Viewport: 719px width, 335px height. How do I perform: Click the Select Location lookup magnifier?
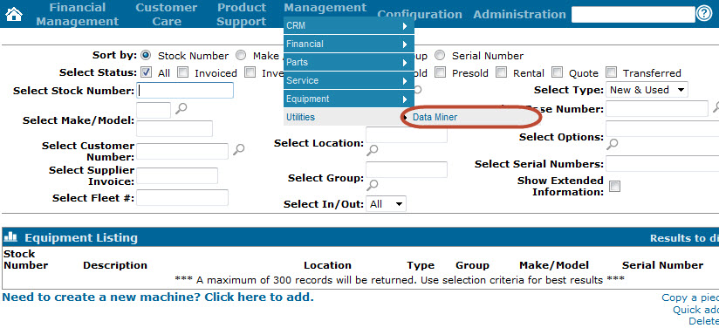pos(373,150)
